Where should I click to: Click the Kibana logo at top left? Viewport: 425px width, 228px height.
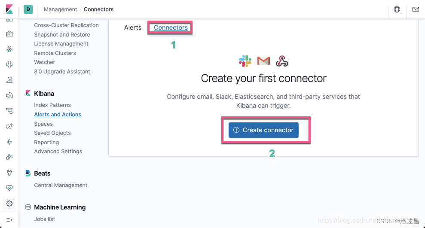coord(9,9)
